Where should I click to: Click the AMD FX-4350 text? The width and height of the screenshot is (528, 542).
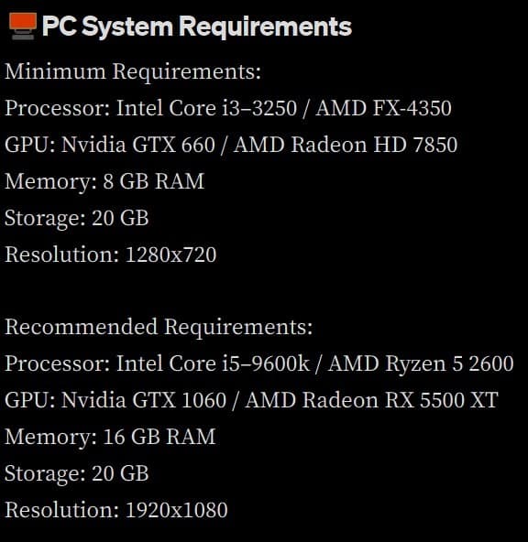coord(383,108)
